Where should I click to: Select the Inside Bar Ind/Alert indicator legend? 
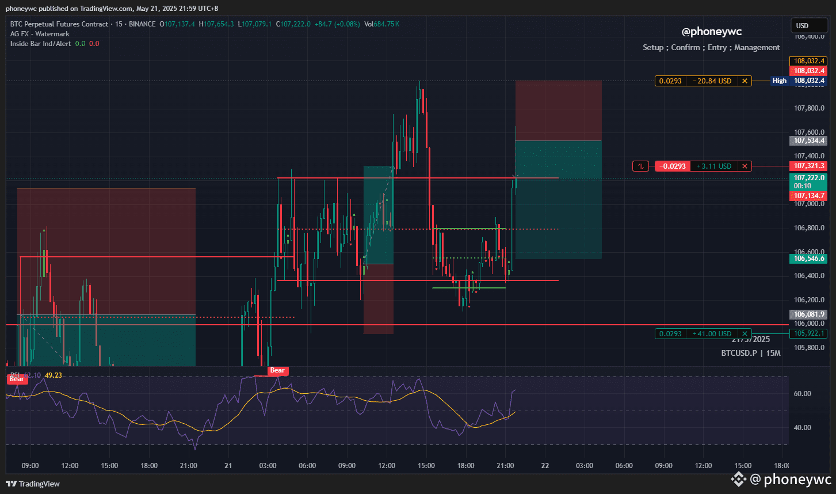click(x=41, y=44)
